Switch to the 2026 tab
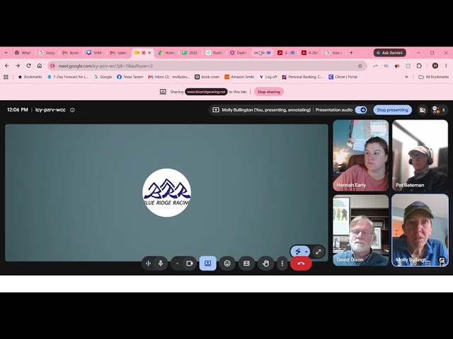The width and height of the screenshot is (453, 339). coord(190,53)
